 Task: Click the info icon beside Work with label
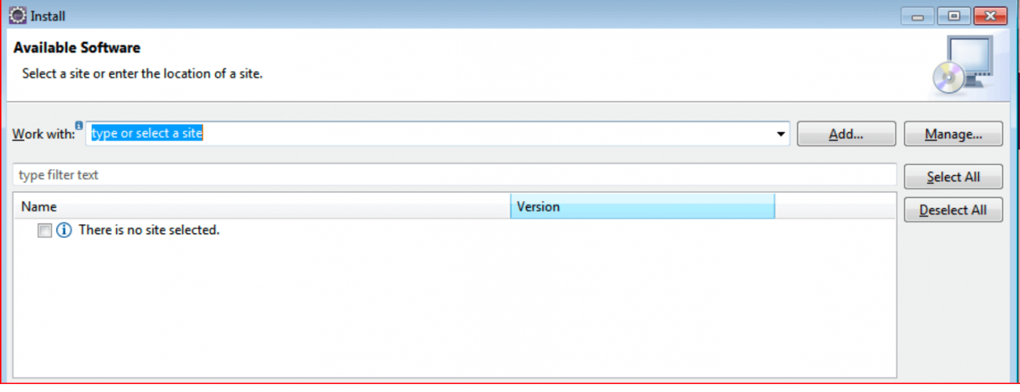pos(79,125)
